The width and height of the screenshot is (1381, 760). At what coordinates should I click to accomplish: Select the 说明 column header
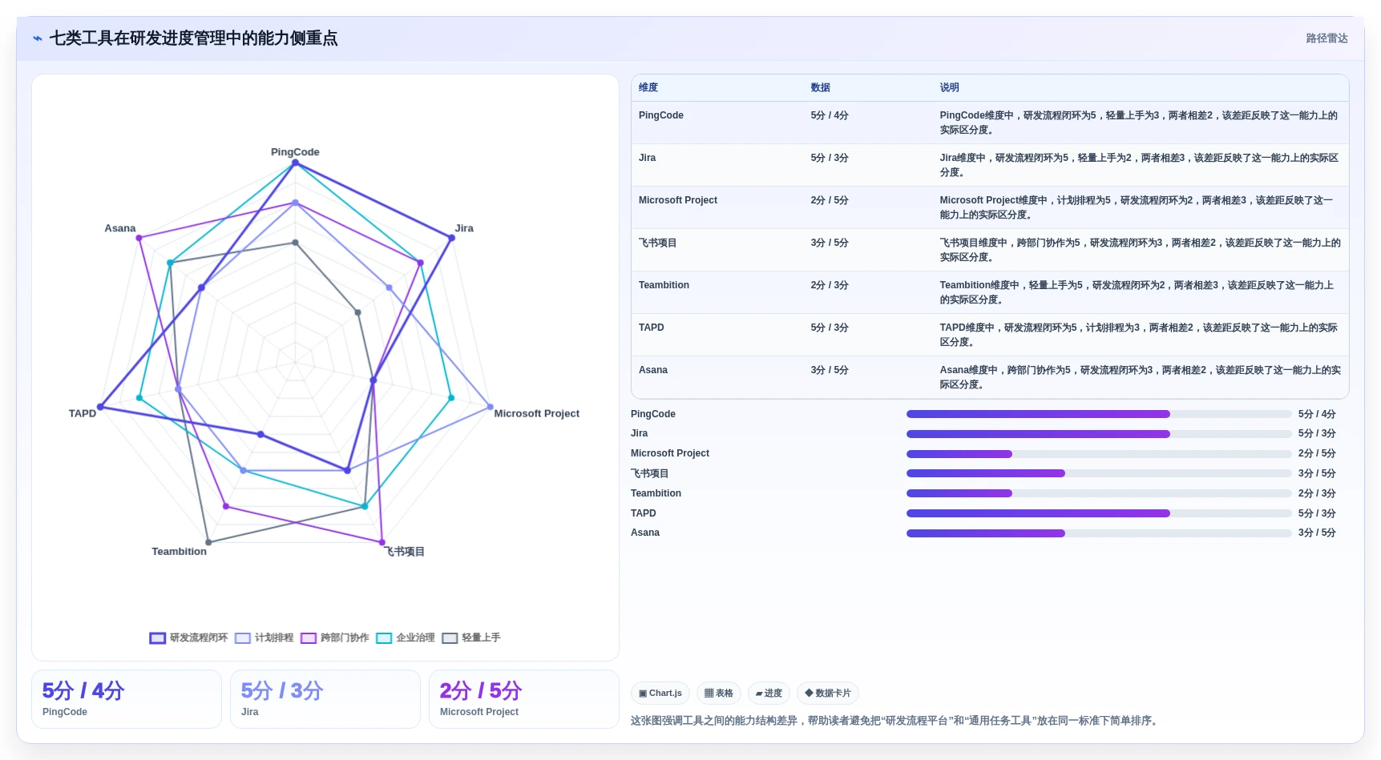click(949, 87)
